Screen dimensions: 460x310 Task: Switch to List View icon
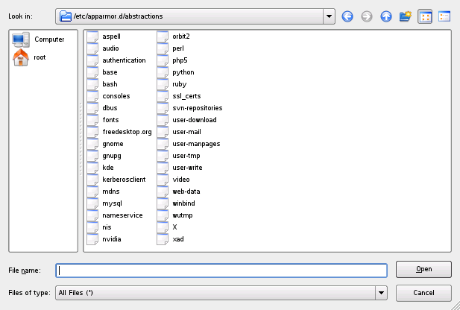(425, 16)
